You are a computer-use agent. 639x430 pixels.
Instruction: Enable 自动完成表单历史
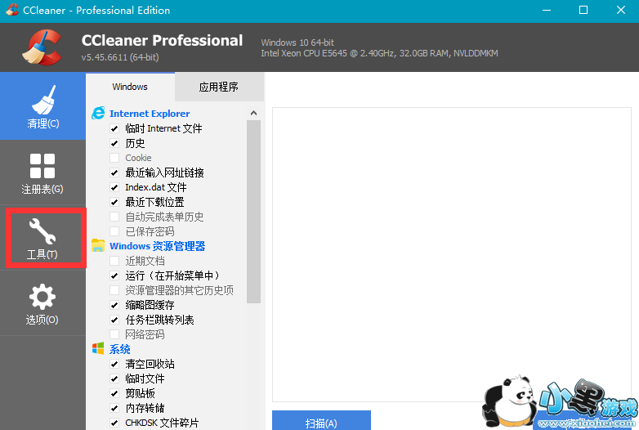[x=114, y=217]
